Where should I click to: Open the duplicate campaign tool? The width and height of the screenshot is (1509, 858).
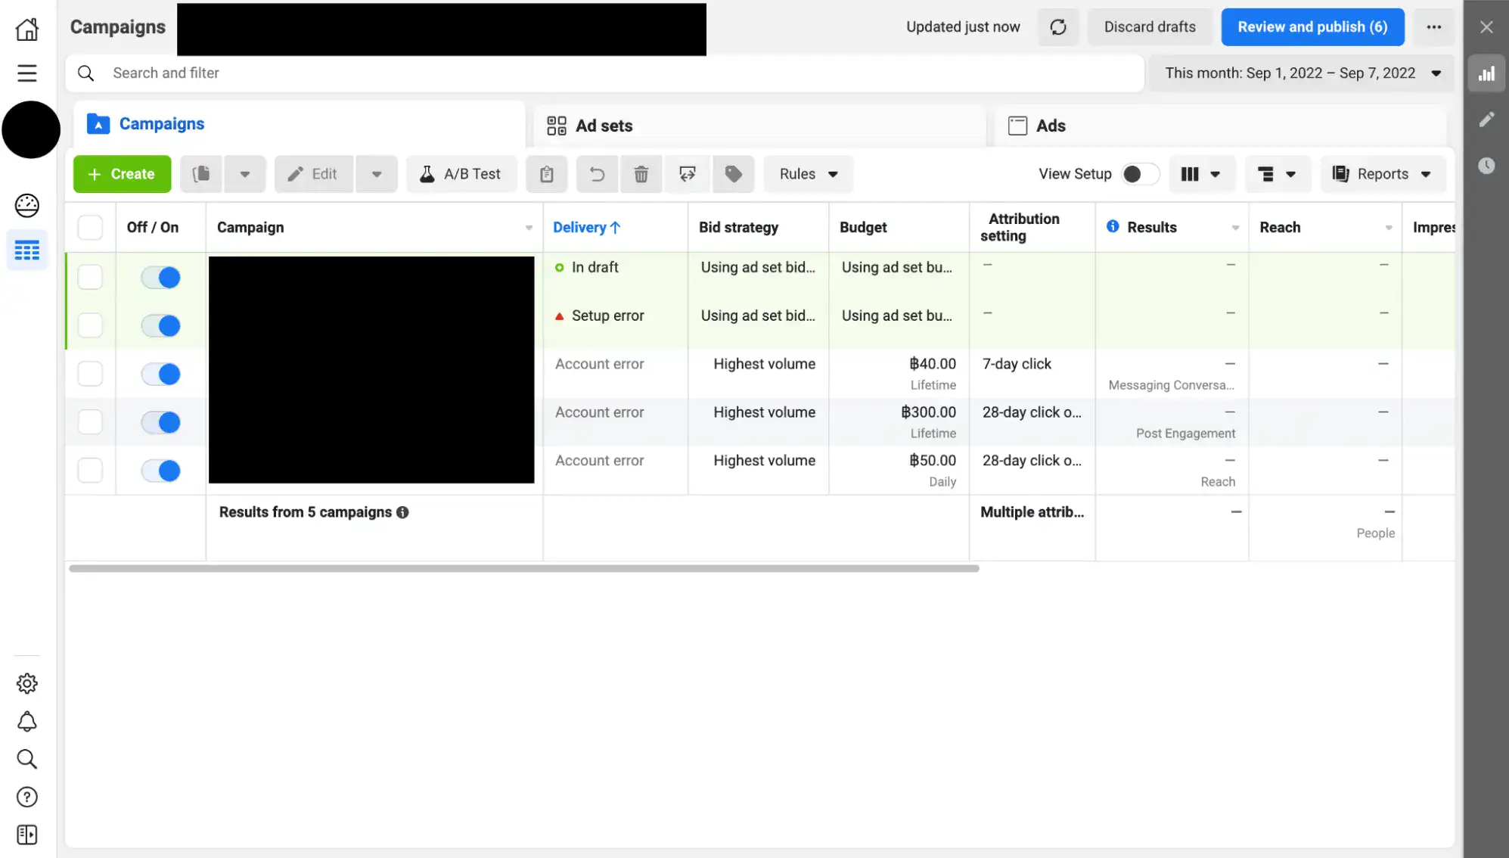pyautogui.click(x=200, y=174)
